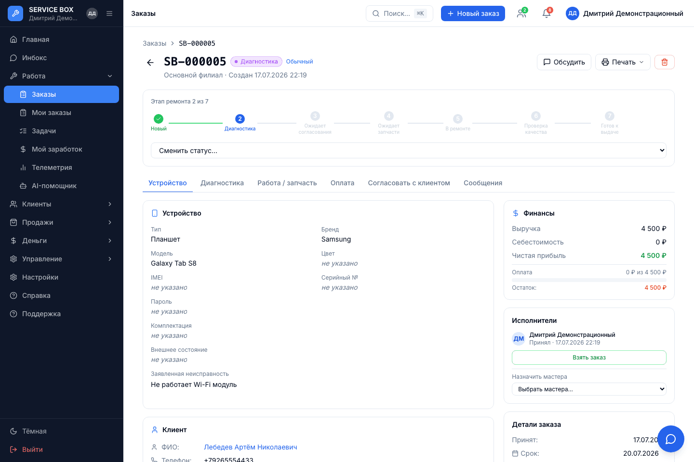Click fault text 'Не работает Wi-Fi модуль'
694x462 pixels.
click(194, 385)
